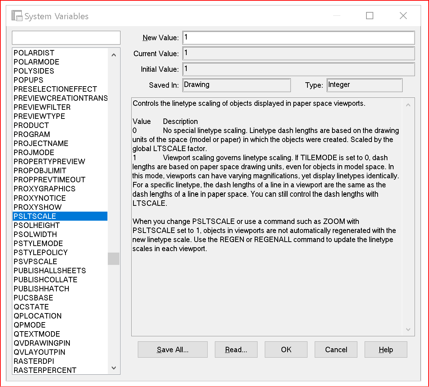Open Help for system variables

click(386, 349)
